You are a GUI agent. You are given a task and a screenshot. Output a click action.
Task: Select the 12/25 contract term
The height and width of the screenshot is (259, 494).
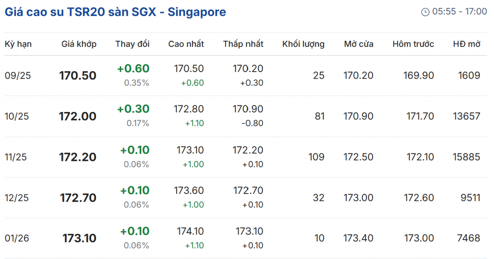coord(17,198)
